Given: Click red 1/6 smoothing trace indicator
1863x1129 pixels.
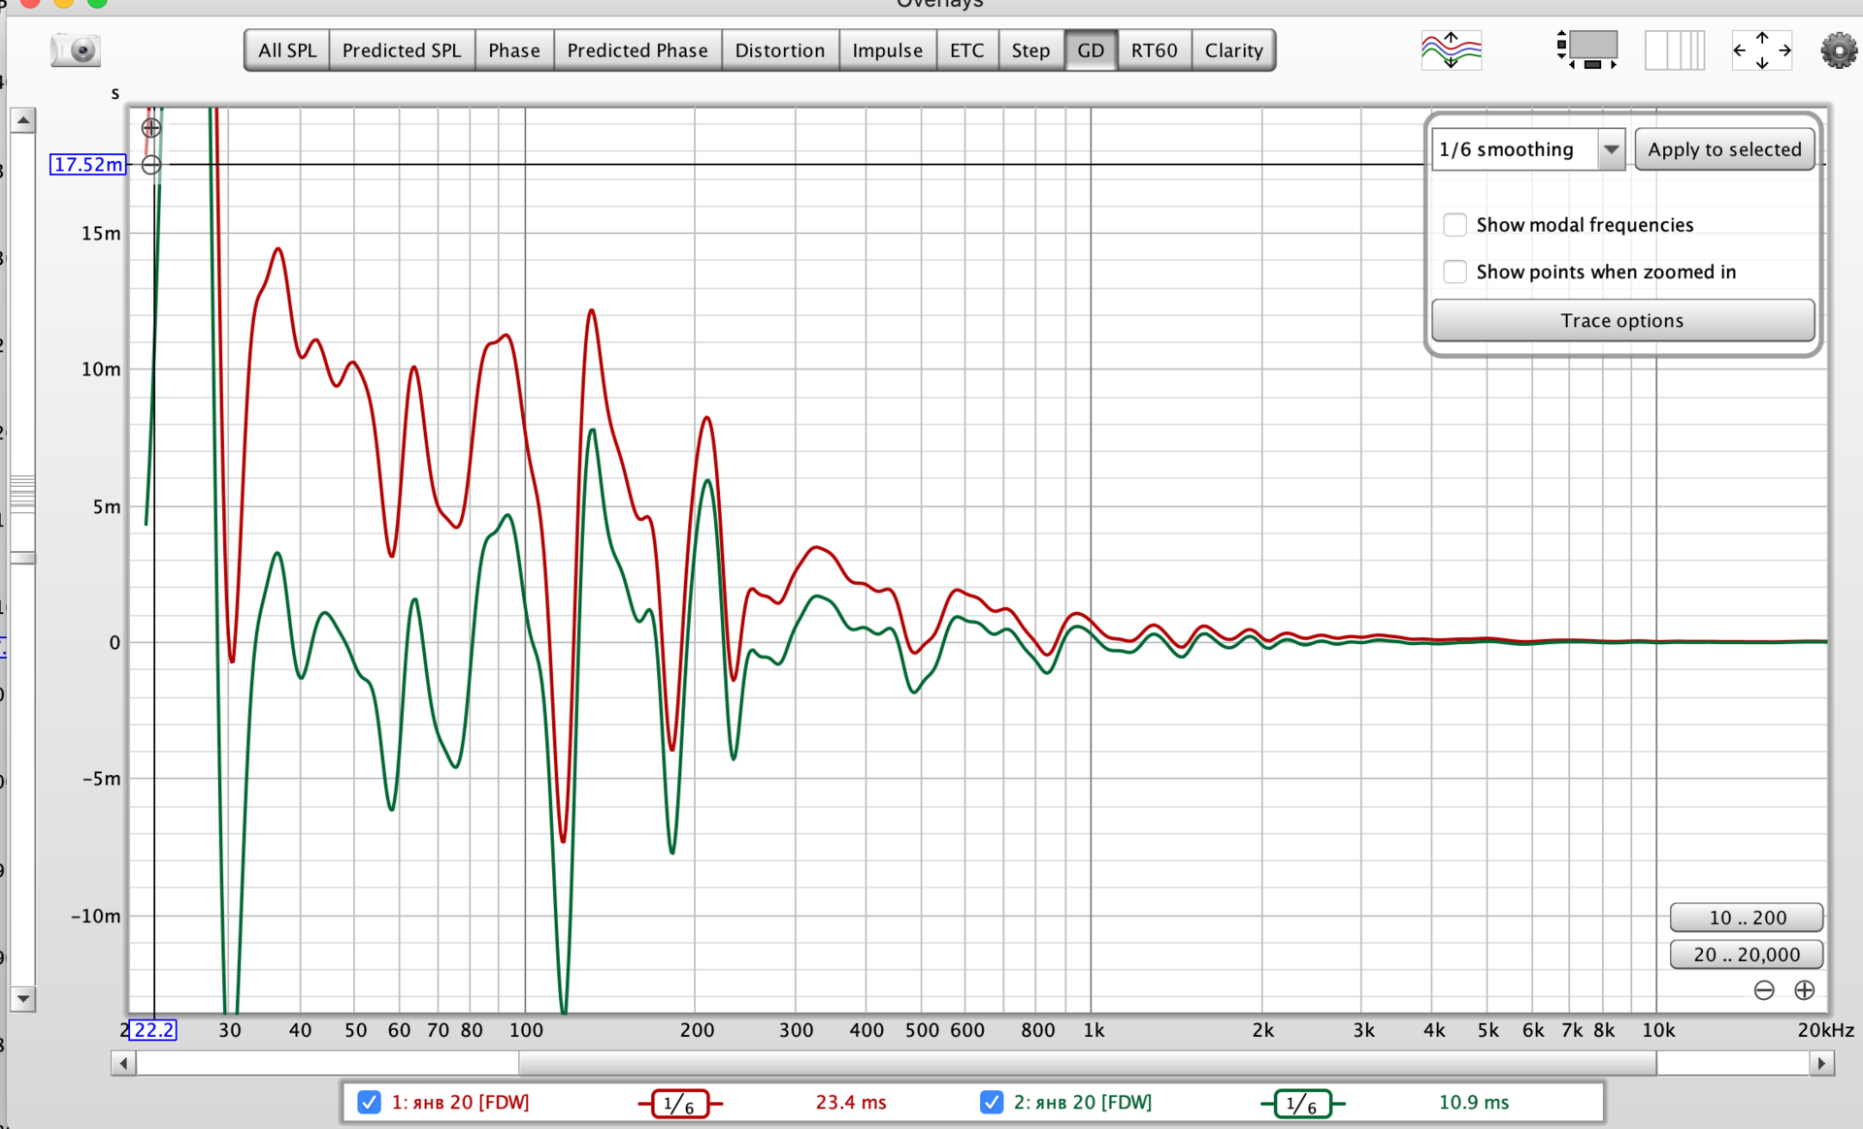Looking at the screenshot, I should 679,1104.
